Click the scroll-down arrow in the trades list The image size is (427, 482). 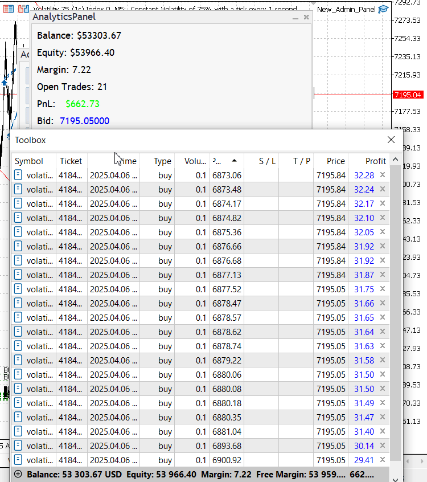pos(396,479)
